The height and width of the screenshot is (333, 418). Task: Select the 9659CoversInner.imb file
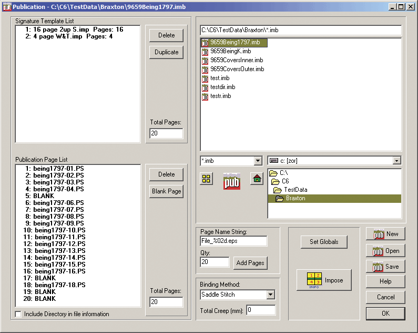point(237,60)
